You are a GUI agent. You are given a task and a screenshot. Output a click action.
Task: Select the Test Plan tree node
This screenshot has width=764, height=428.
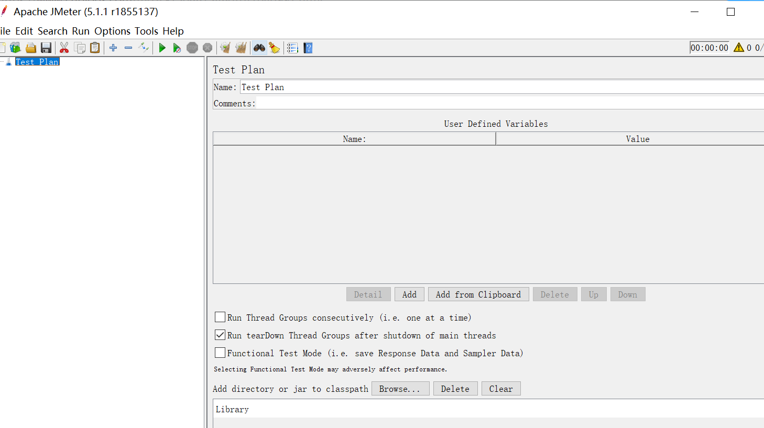pos(37,62)
